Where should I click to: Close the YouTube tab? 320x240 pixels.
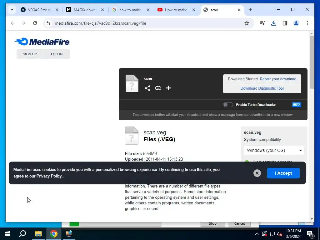194,10
